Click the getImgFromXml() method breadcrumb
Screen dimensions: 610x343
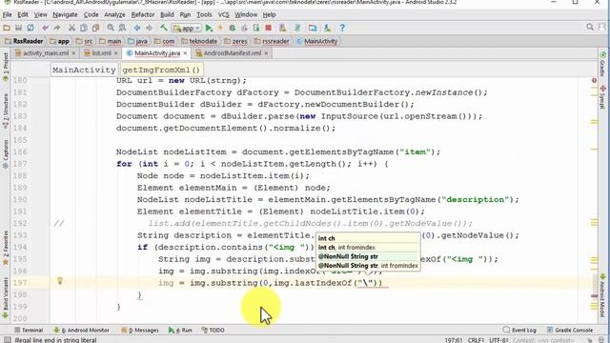click(161, 70)
